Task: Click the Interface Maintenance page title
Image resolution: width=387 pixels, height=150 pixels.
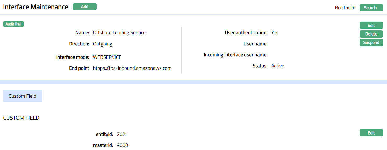Action: pyautogui.click(x=36, y=7)
